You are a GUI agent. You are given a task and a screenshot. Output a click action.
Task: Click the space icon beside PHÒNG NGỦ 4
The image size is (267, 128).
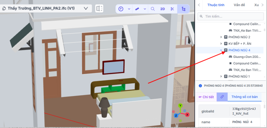(226, 50)
